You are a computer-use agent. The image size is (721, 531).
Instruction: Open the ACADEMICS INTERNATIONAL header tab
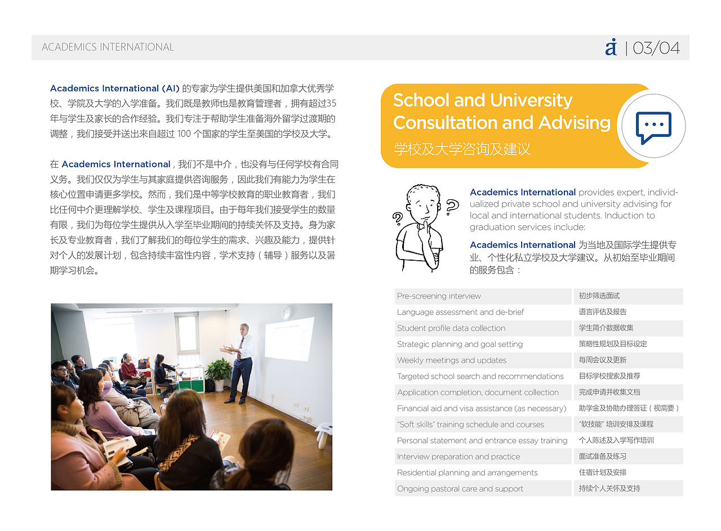108,47
